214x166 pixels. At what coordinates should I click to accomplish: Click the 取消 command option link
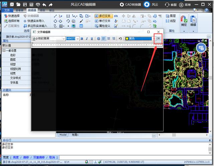(52, 157)
